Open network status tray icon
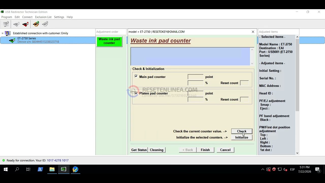Image resolution: width=325 pixels, height=183 pixels. point(280,170)
